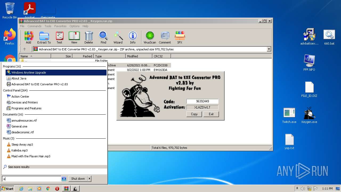
Task: Click the Code field showing 96392449
Action: point(202,101)
